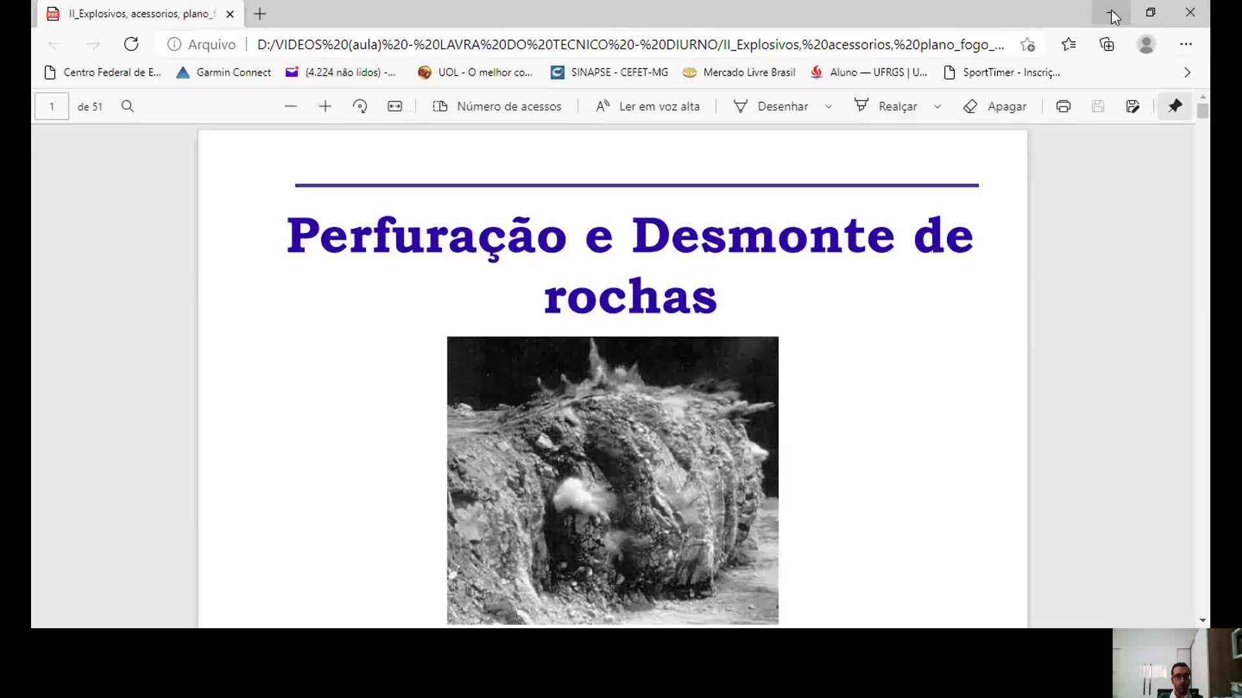Image resolution: width=1242 pixels, height=698 pixels.
Task: Open SportTimer - Inscriç... bookmark
Action: tap(1002, 72)
